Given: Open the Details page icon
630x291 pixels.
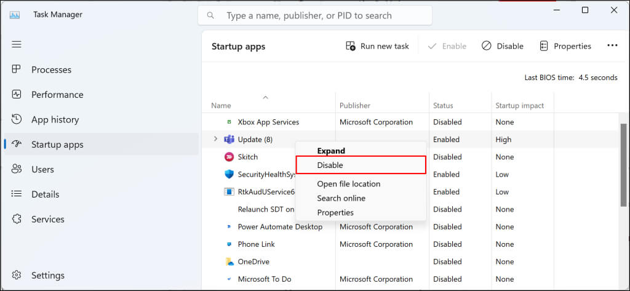Looking at the screenshot, I should 17,194.
